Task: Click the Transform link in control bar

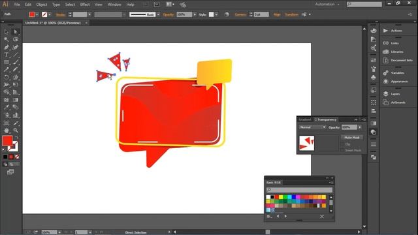Action: (x=291, y=14)
